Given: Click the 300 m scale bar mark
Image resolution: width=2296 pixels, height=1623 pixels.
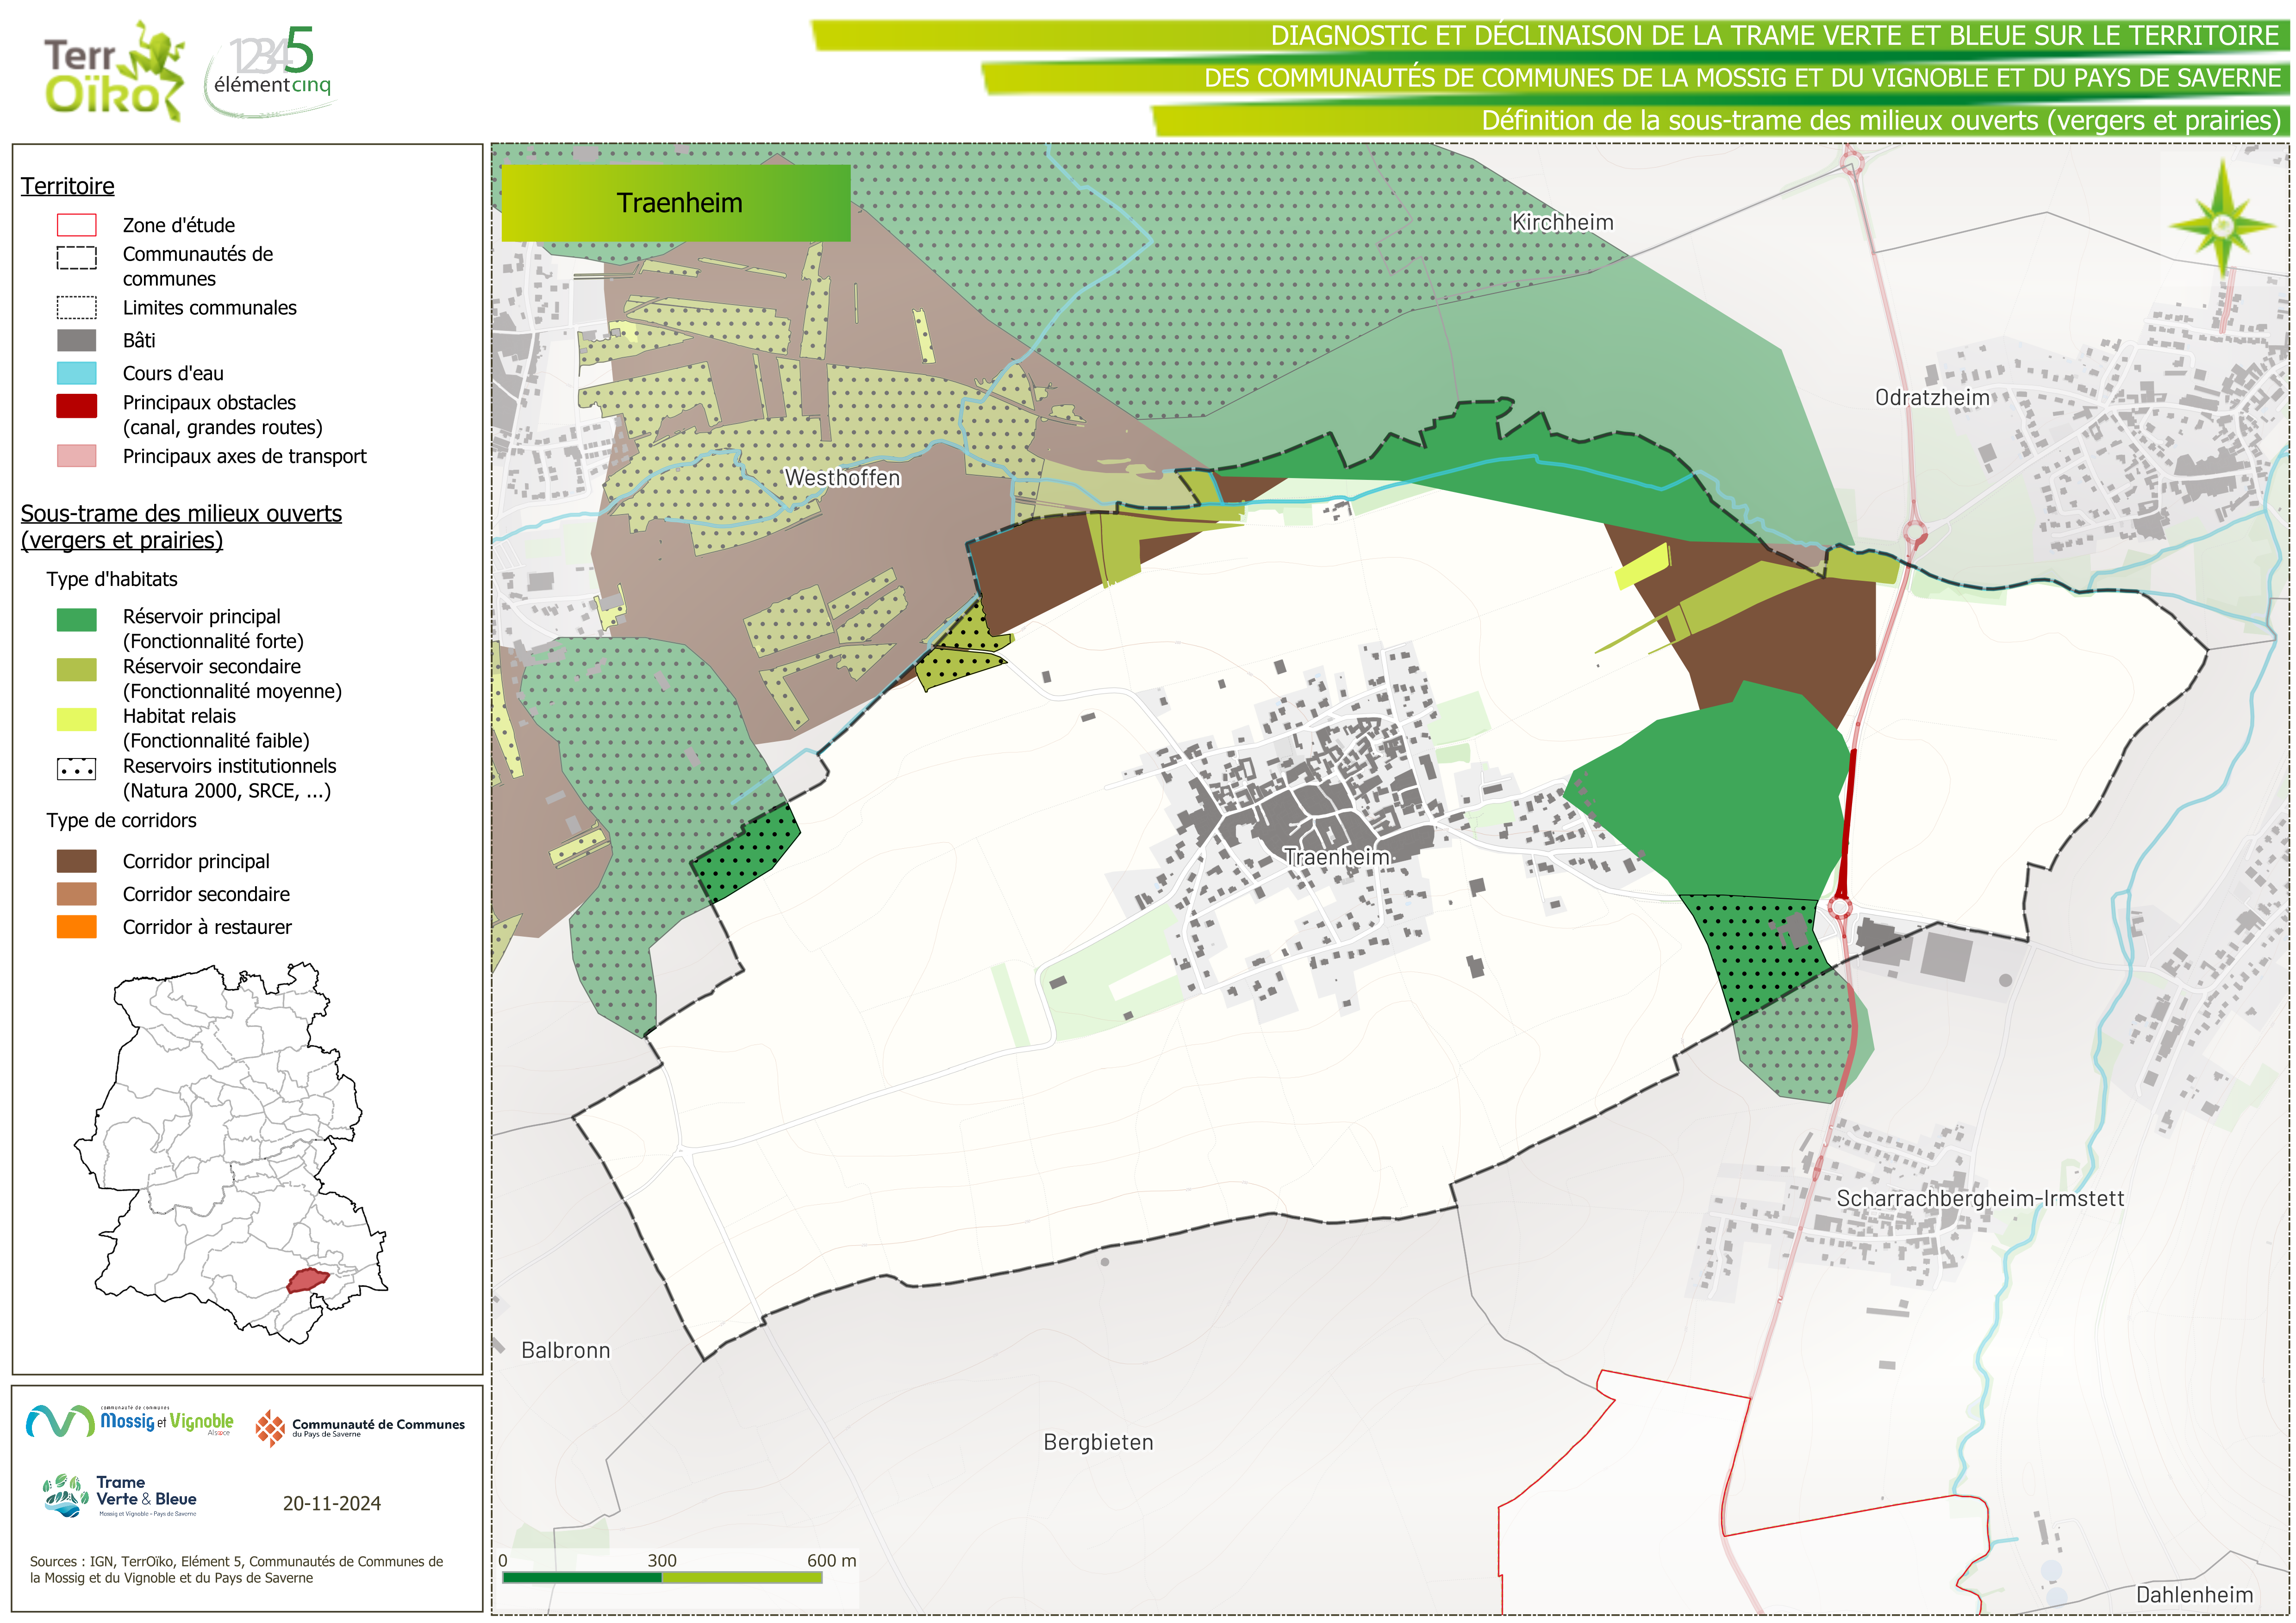Looking at the screenshot, I should (x=661, y=1561).
